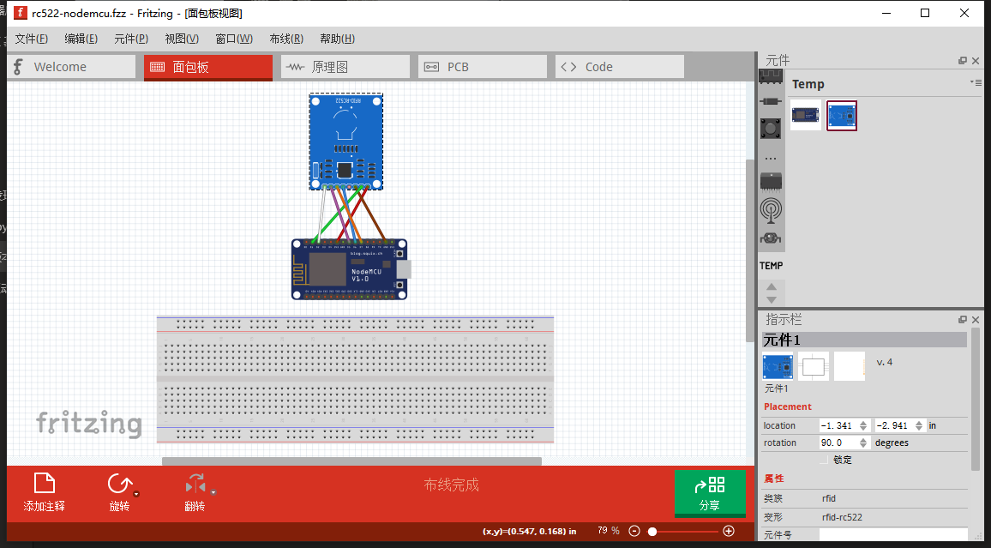Select the schematic view thumbnail in the inspector
This screenshot has height=548, width=991.
click(x=813, y=365)
